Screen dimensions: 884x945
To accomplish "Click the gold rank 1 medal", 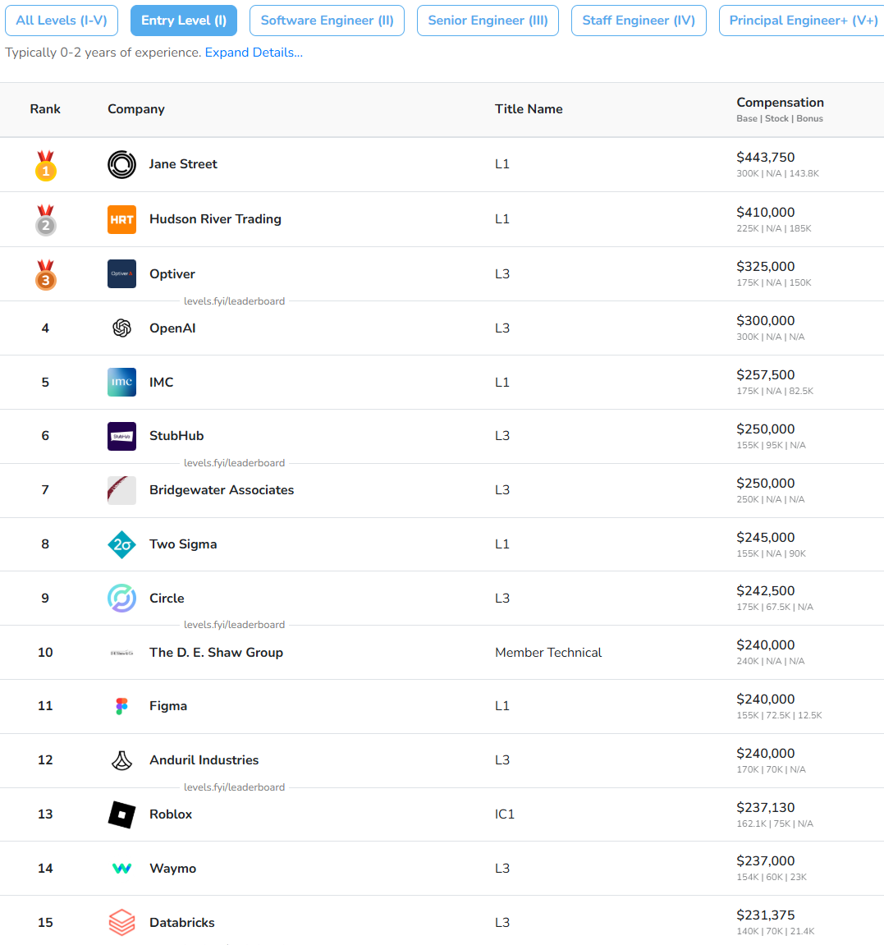I will pos(46,166).
